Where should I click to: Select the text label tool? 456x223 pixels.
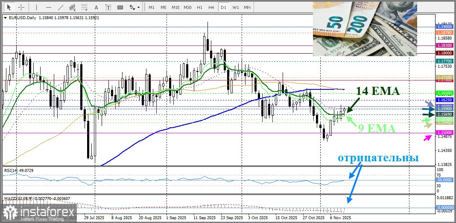tap(108, 7)
